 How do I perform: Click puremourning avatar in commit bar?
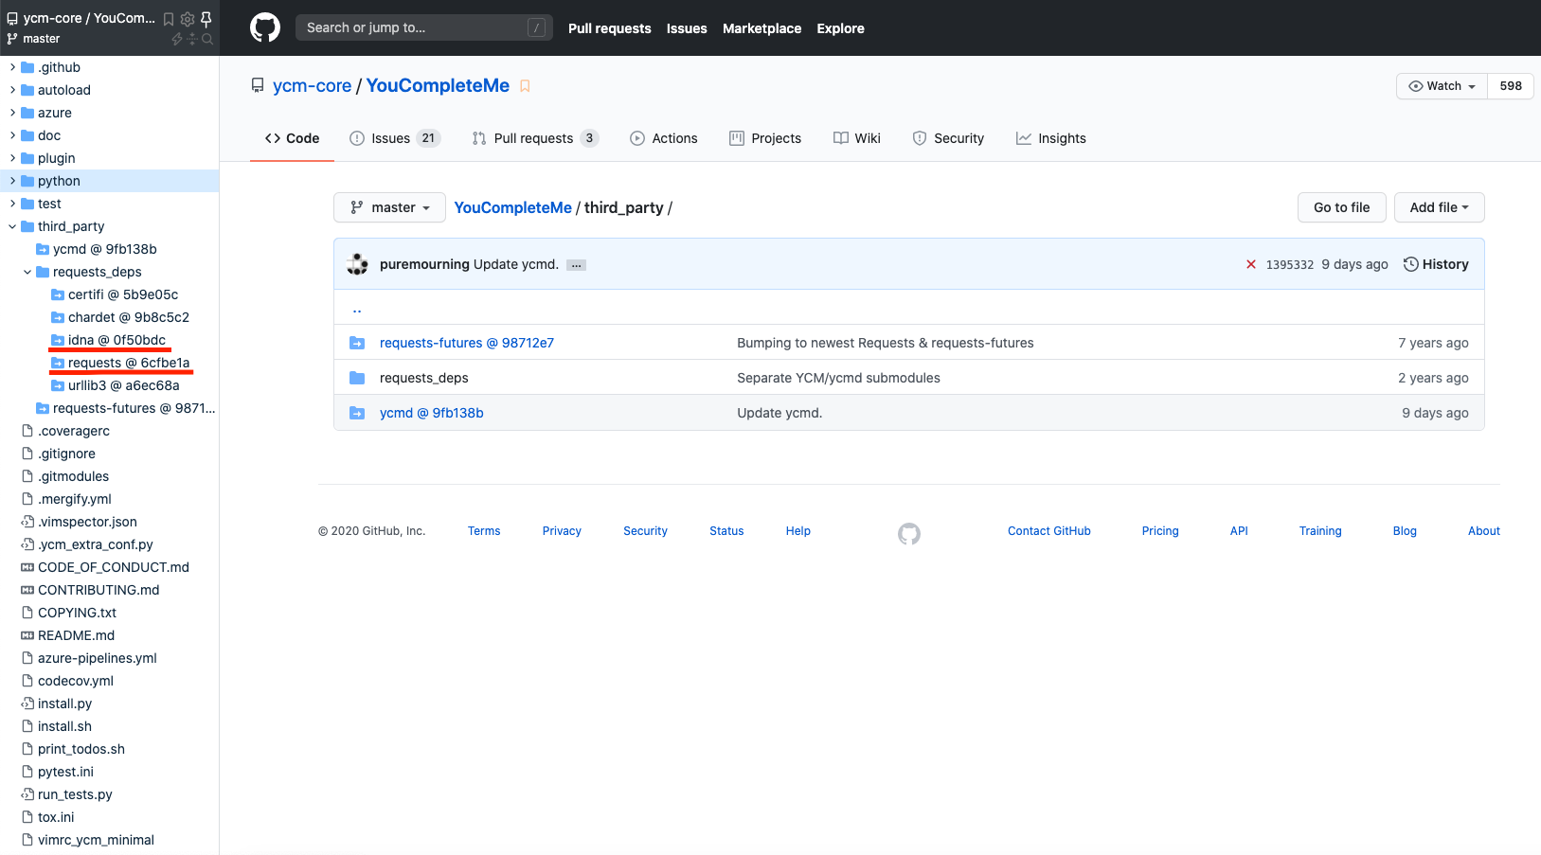point(358,264)
